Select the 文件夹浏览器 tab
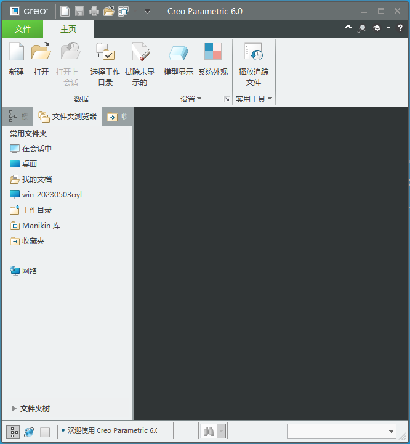 (x=68, y=117)
